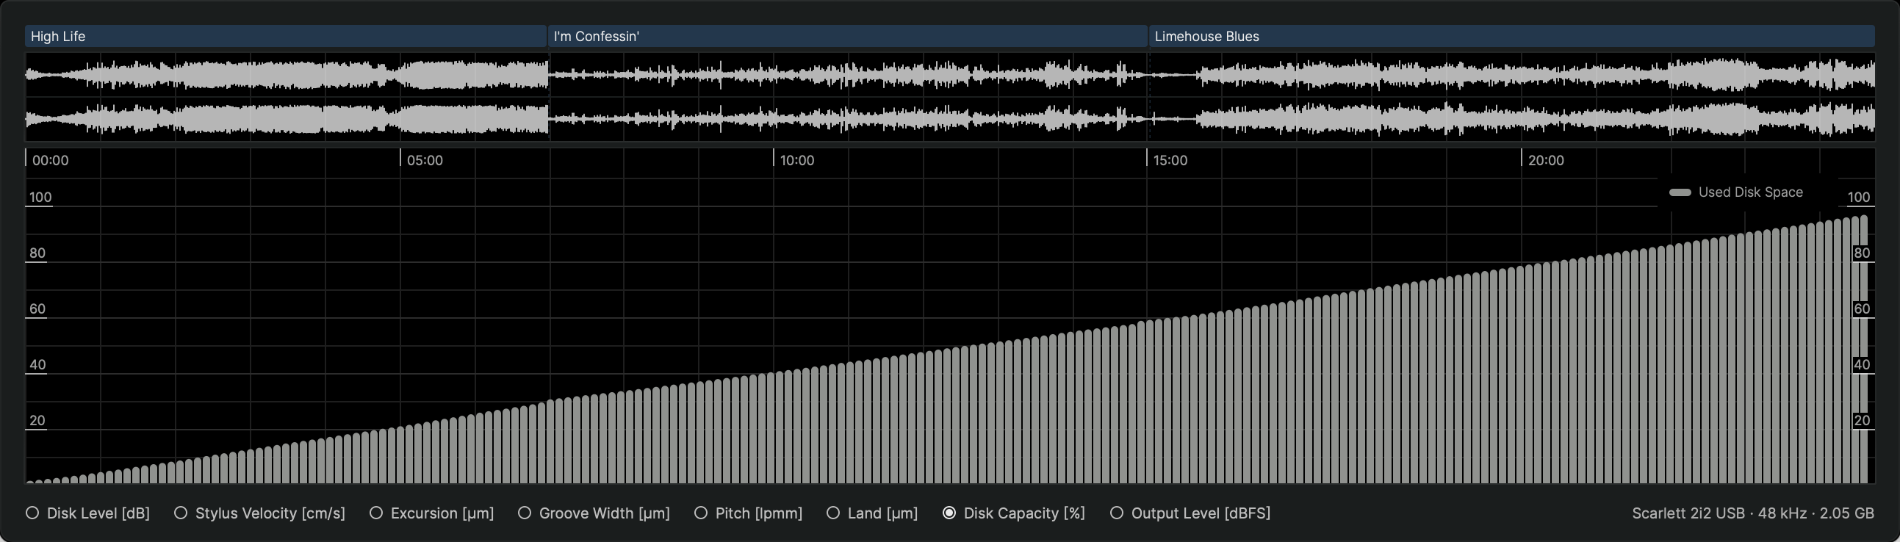The width and height of the screenshot is (1900, 542).
Task: Click the 00:00 start marker
Action: click(x=49, y=160)
